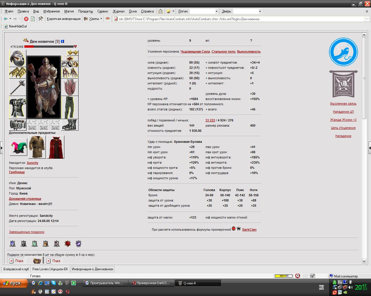Expand the back button history arrow
The height and width of the screenshot is (296, 371).
[10, 19]
